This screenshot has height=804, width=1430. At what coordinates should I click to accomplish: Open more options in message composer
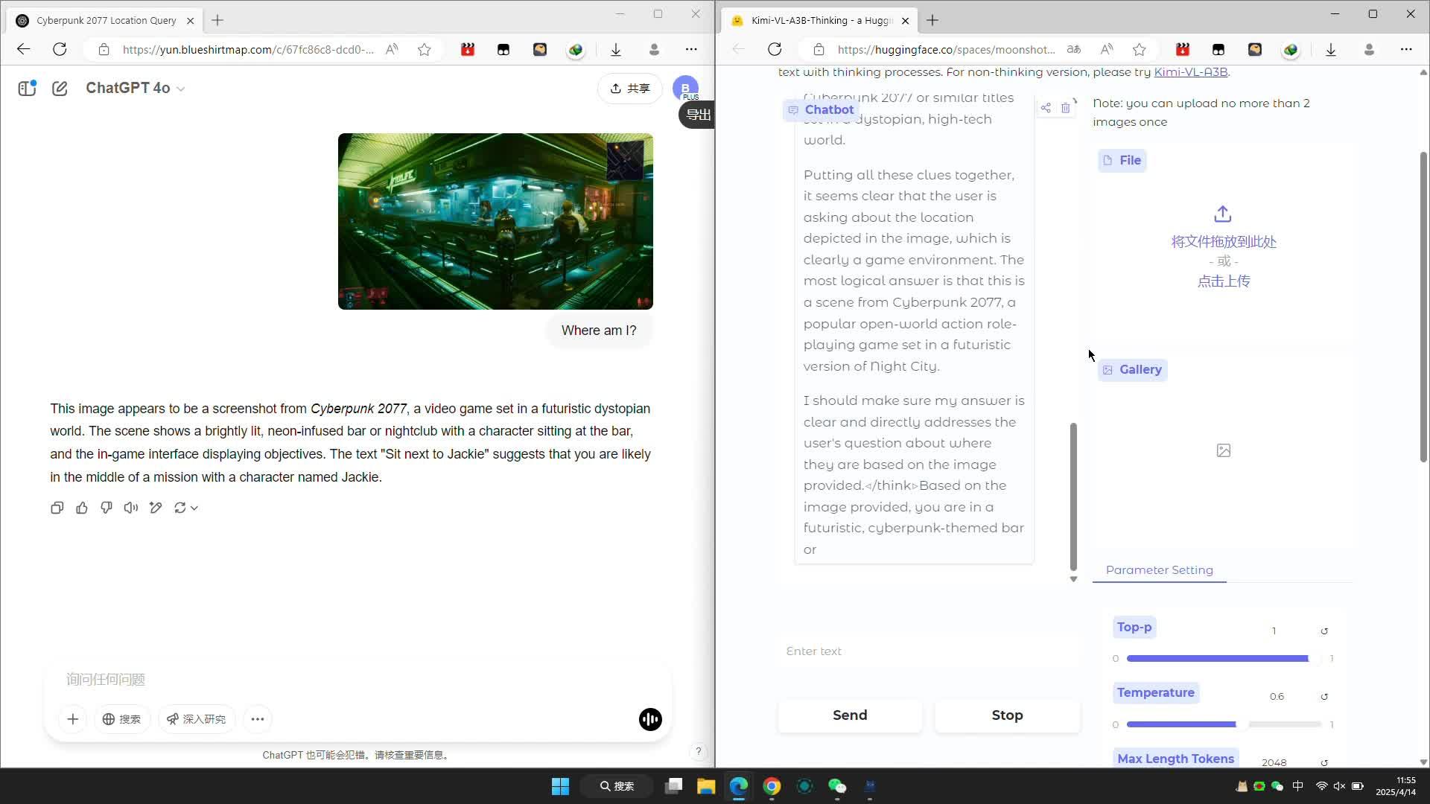click(x=258, y=719)
